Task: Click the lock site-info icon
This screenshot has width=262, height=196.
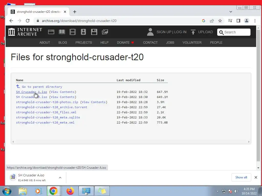Action: tap(38, 21)
